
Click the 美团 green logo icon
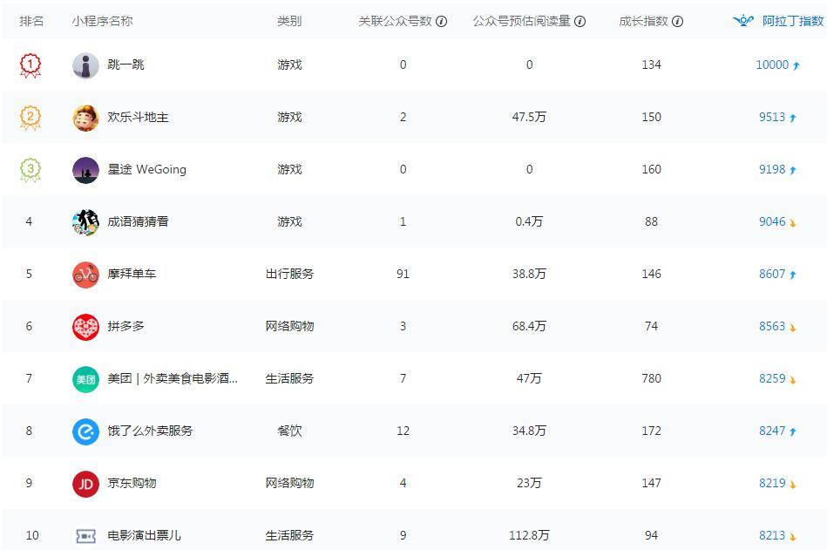[85, 379]
